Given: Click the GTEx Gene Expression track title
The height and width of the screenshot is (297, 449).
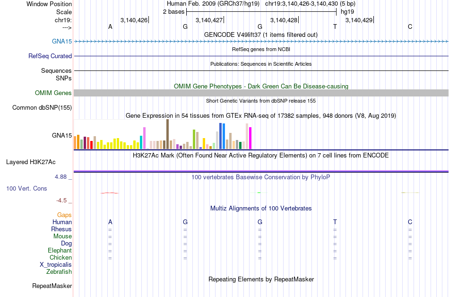Looking at the screenshot, I should [261, 116].
